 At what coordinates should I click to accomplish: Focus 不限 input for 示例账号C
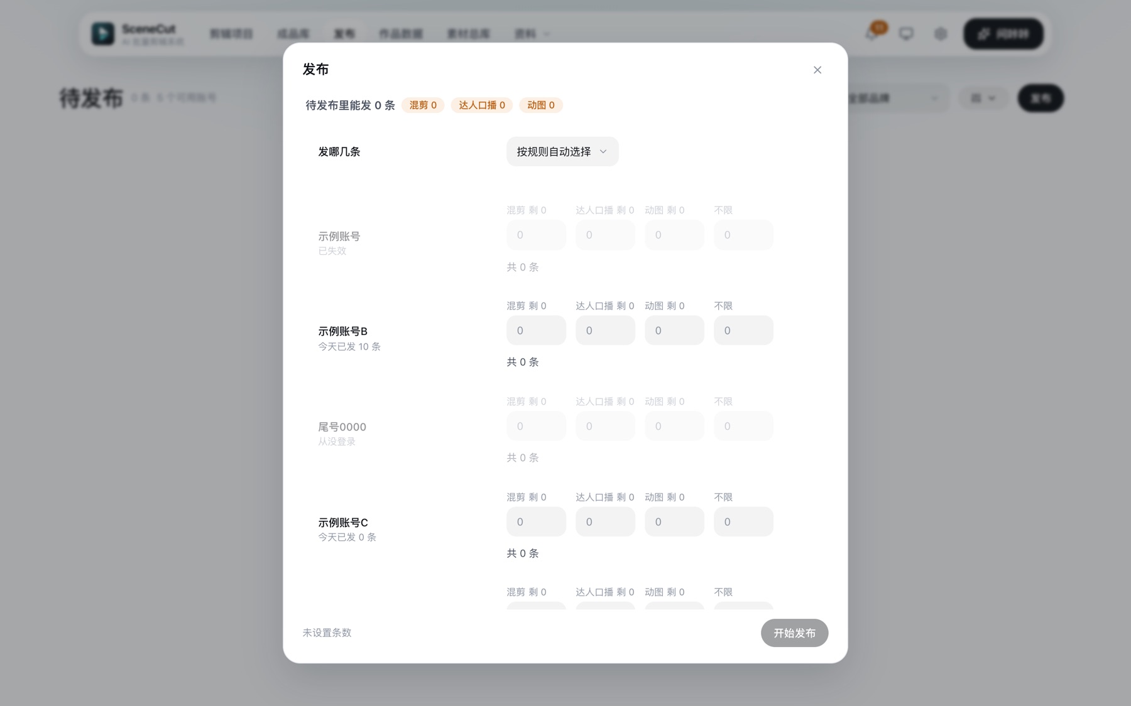[x=743, y=521]
